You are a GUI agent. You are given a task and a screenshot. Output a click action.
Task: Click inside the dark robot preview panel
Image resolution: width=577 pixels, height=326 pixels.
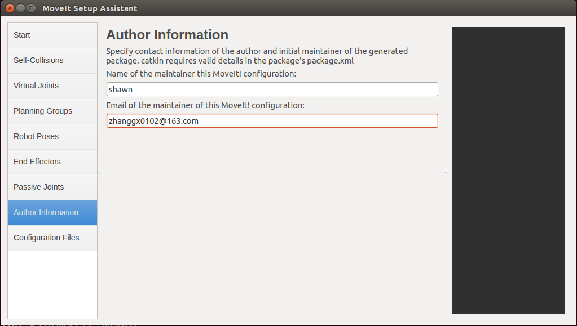coord(509,171)
